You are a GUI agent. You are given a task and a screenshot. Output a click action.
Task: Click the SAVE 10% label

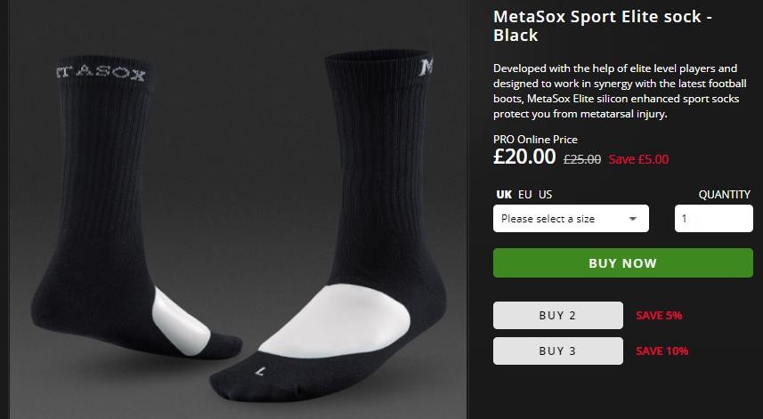click(x=662, y=351)
